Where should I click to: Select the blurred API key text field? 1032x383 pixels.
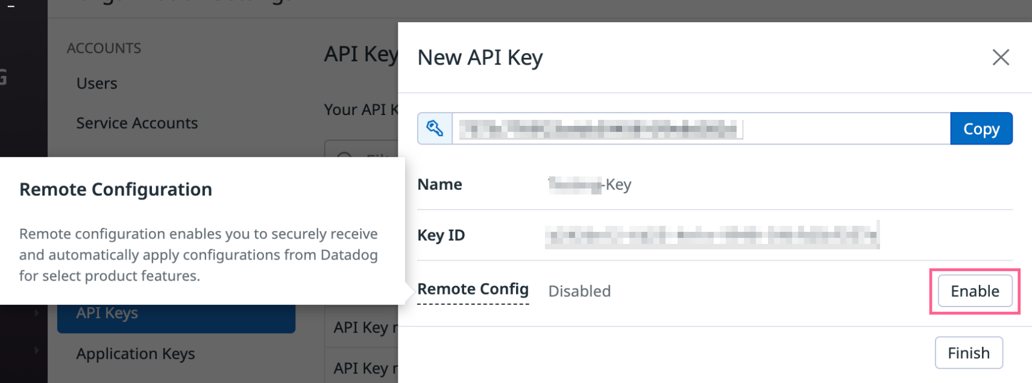tap(701, 128)
